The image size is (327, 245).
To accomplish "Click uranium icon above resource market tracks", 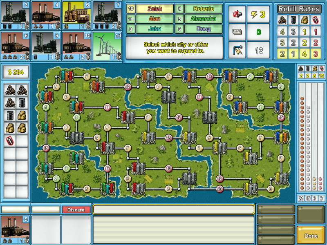I will [321, 69].
